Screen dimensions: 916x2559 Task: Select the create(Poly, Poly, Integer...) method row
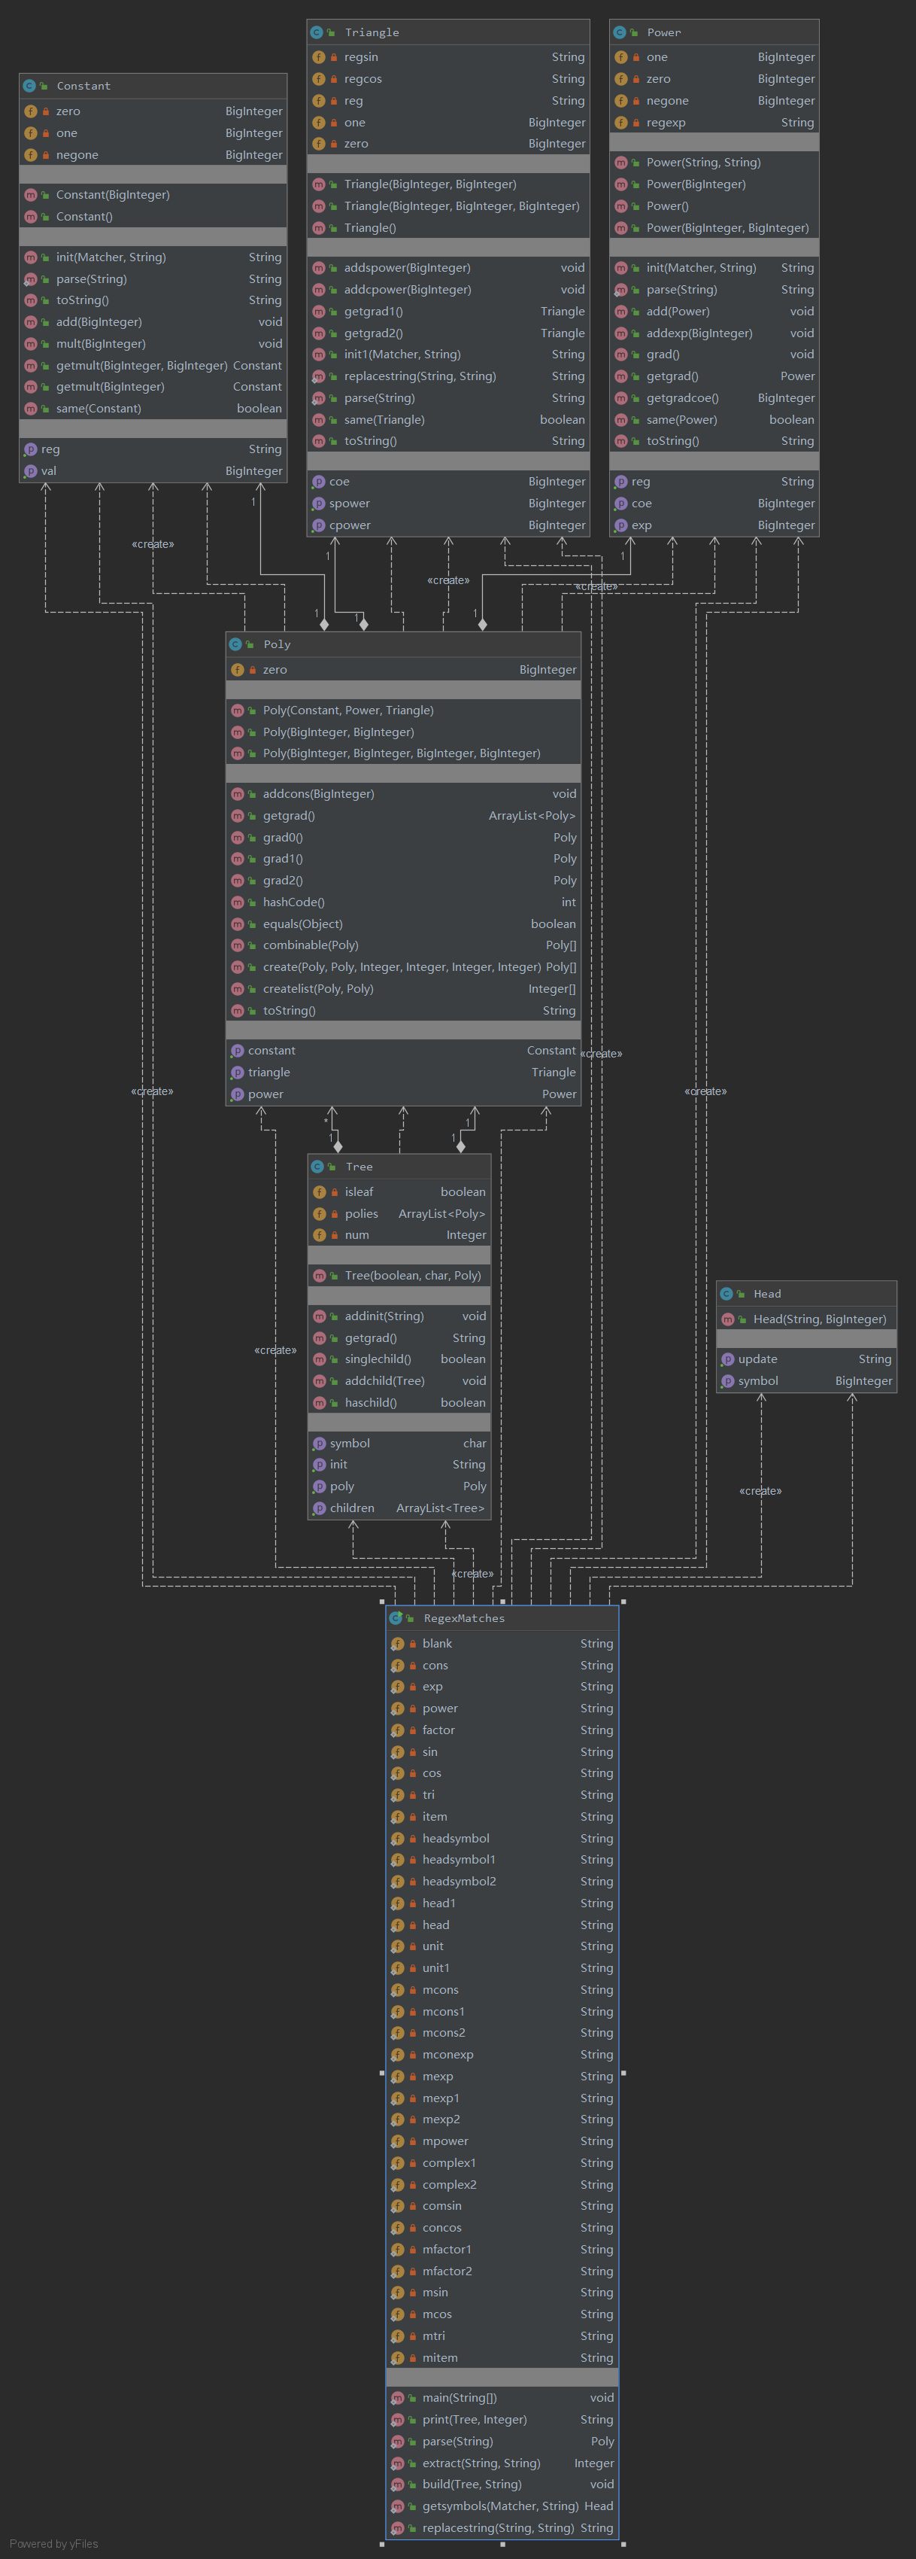pos(403,968)
